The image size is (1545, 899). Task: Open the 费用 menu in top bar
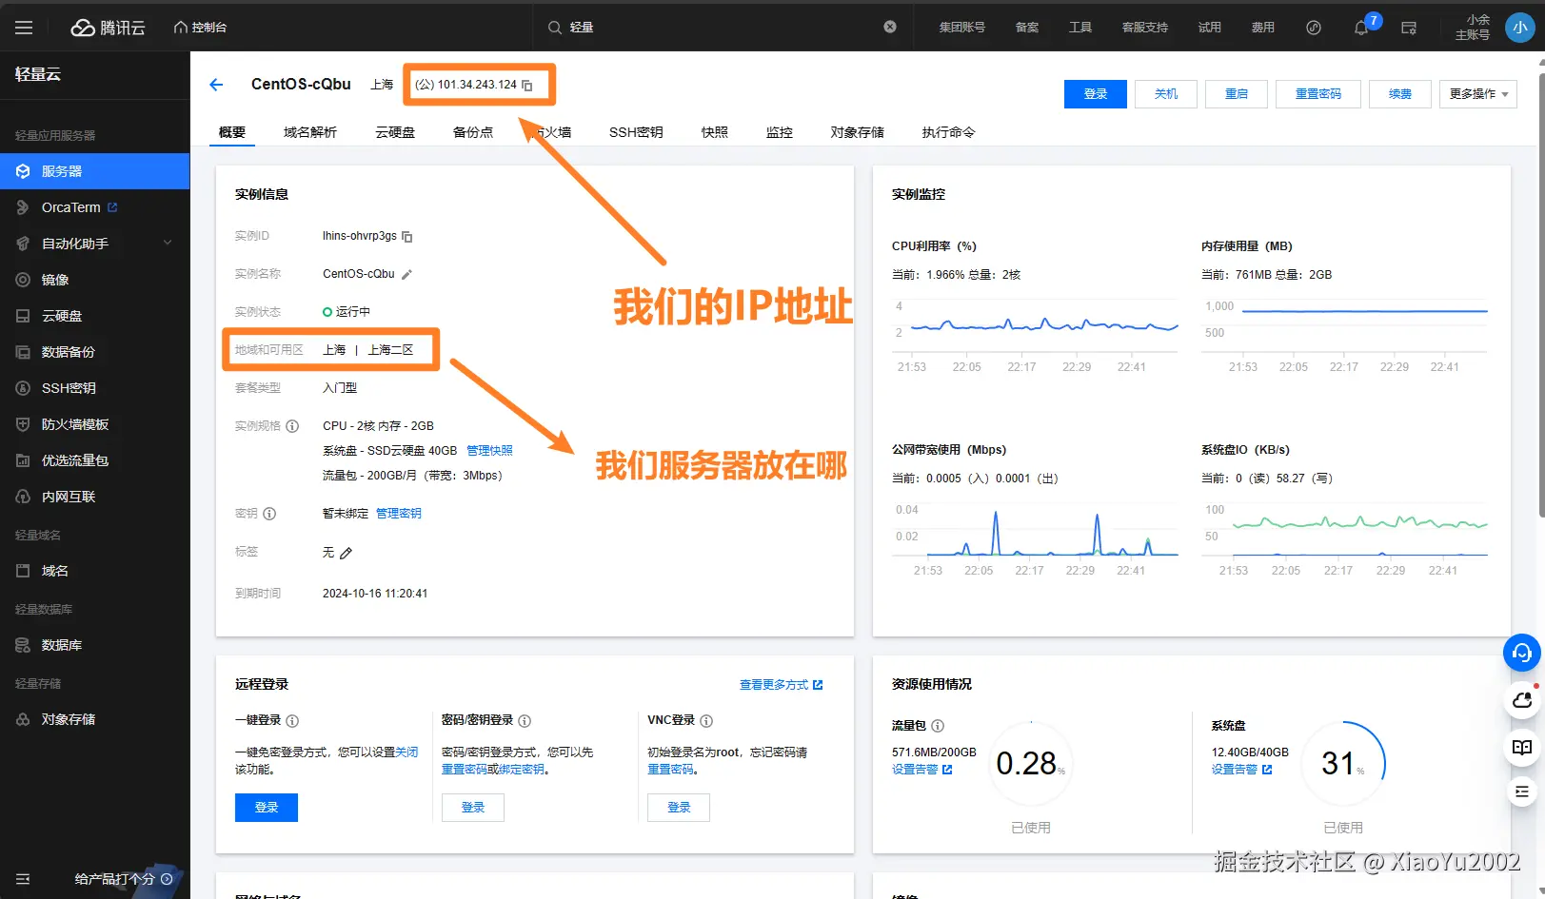1263,27
